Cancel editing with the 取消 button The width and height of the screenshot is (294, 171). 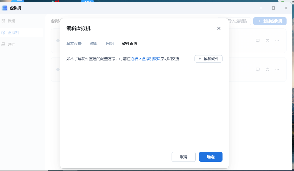[x=183, y=157]
